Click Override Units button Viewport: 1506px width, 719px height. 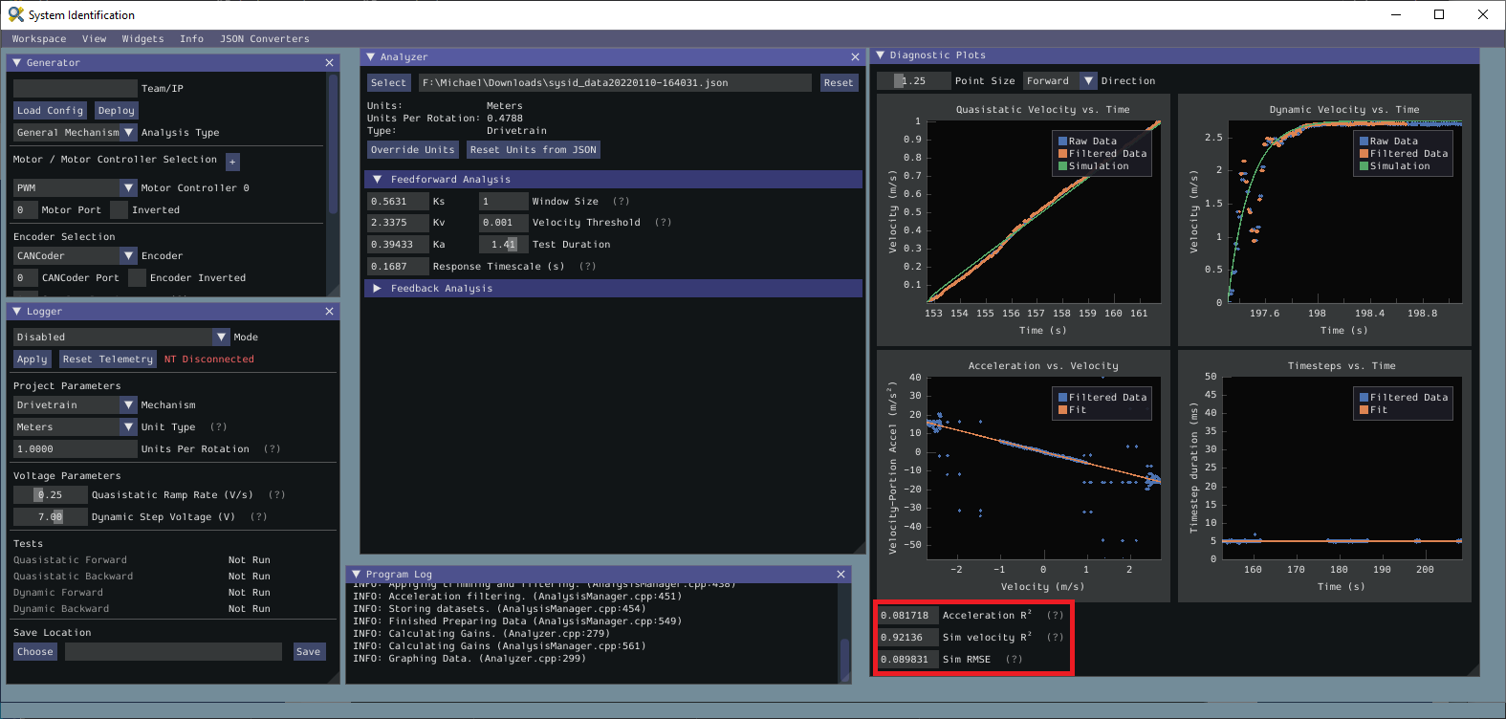pyautogui.click(x=413, y=150)
